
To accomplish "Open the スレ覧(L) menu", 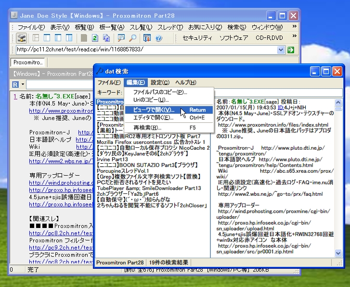I will click(x=141, y=27).
